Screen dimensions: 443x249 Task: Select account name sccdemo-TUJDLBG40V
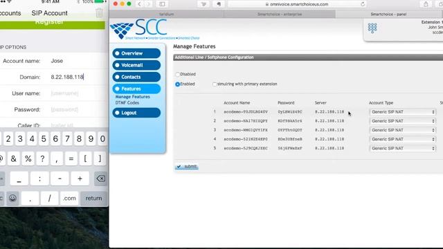point(246,112)
